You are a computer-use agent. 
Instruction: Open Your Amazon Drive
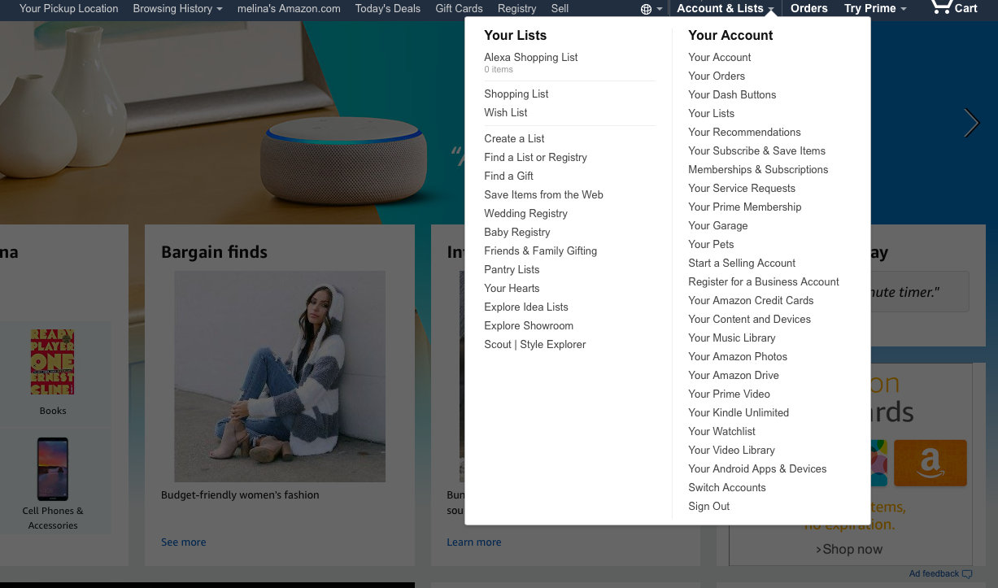coord(734,375)
